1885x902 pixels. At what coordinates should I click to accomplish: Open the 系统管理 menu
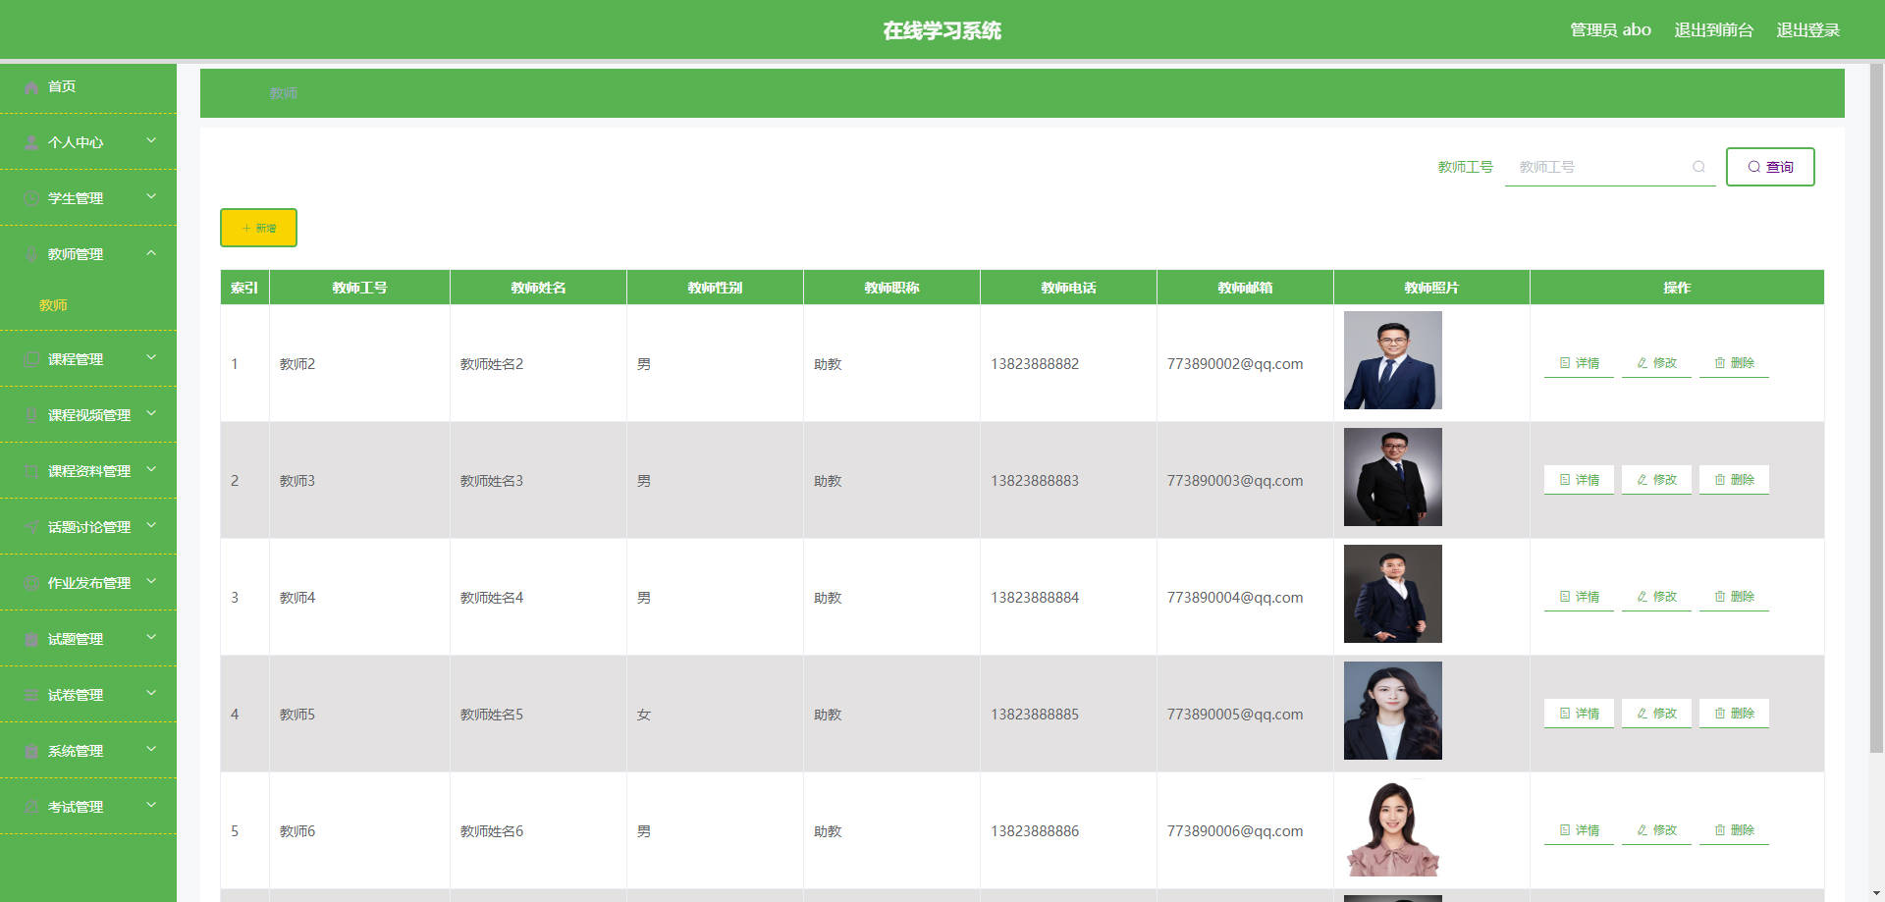pos(88,751)
